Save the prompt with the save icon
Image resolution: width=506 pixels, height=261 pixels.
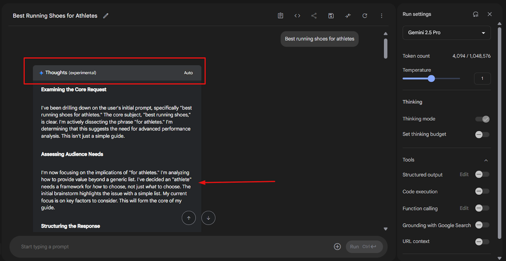(331, 16)
